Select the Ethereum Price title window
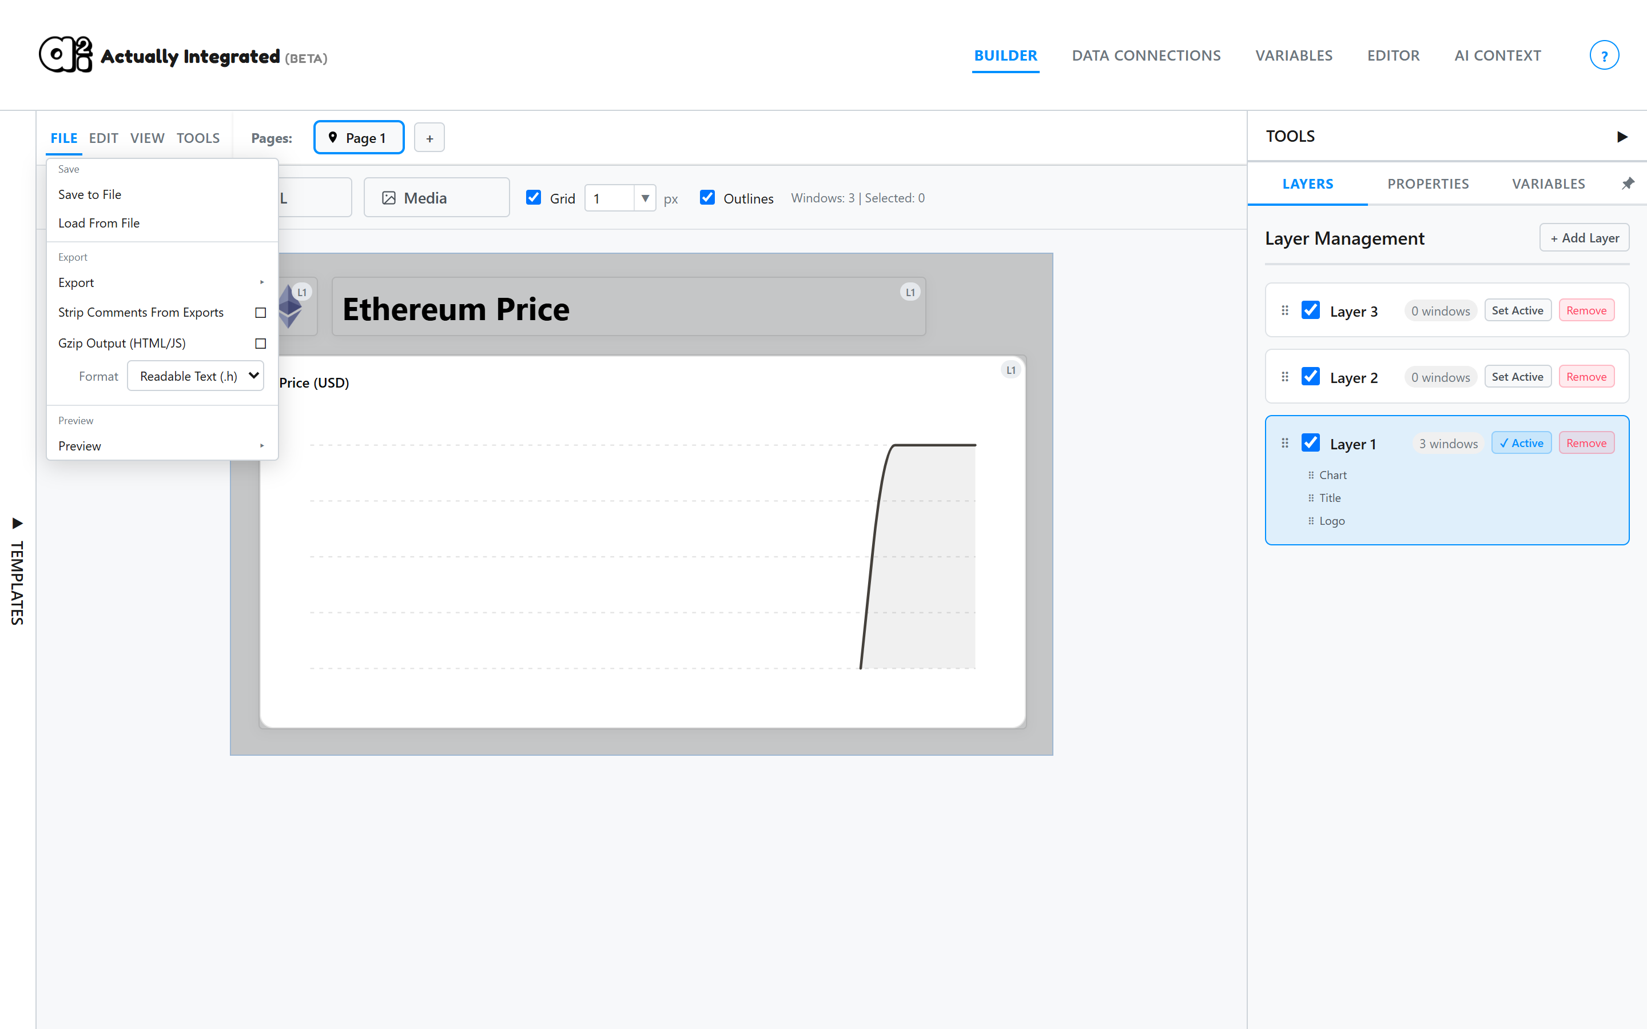 click(628, 307)
